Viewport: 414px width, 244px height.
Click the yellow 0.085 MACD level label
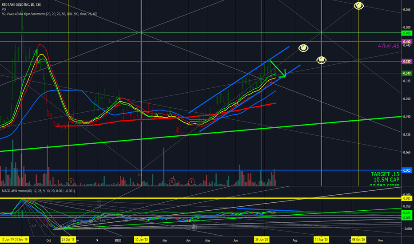[x=406, y=198]
